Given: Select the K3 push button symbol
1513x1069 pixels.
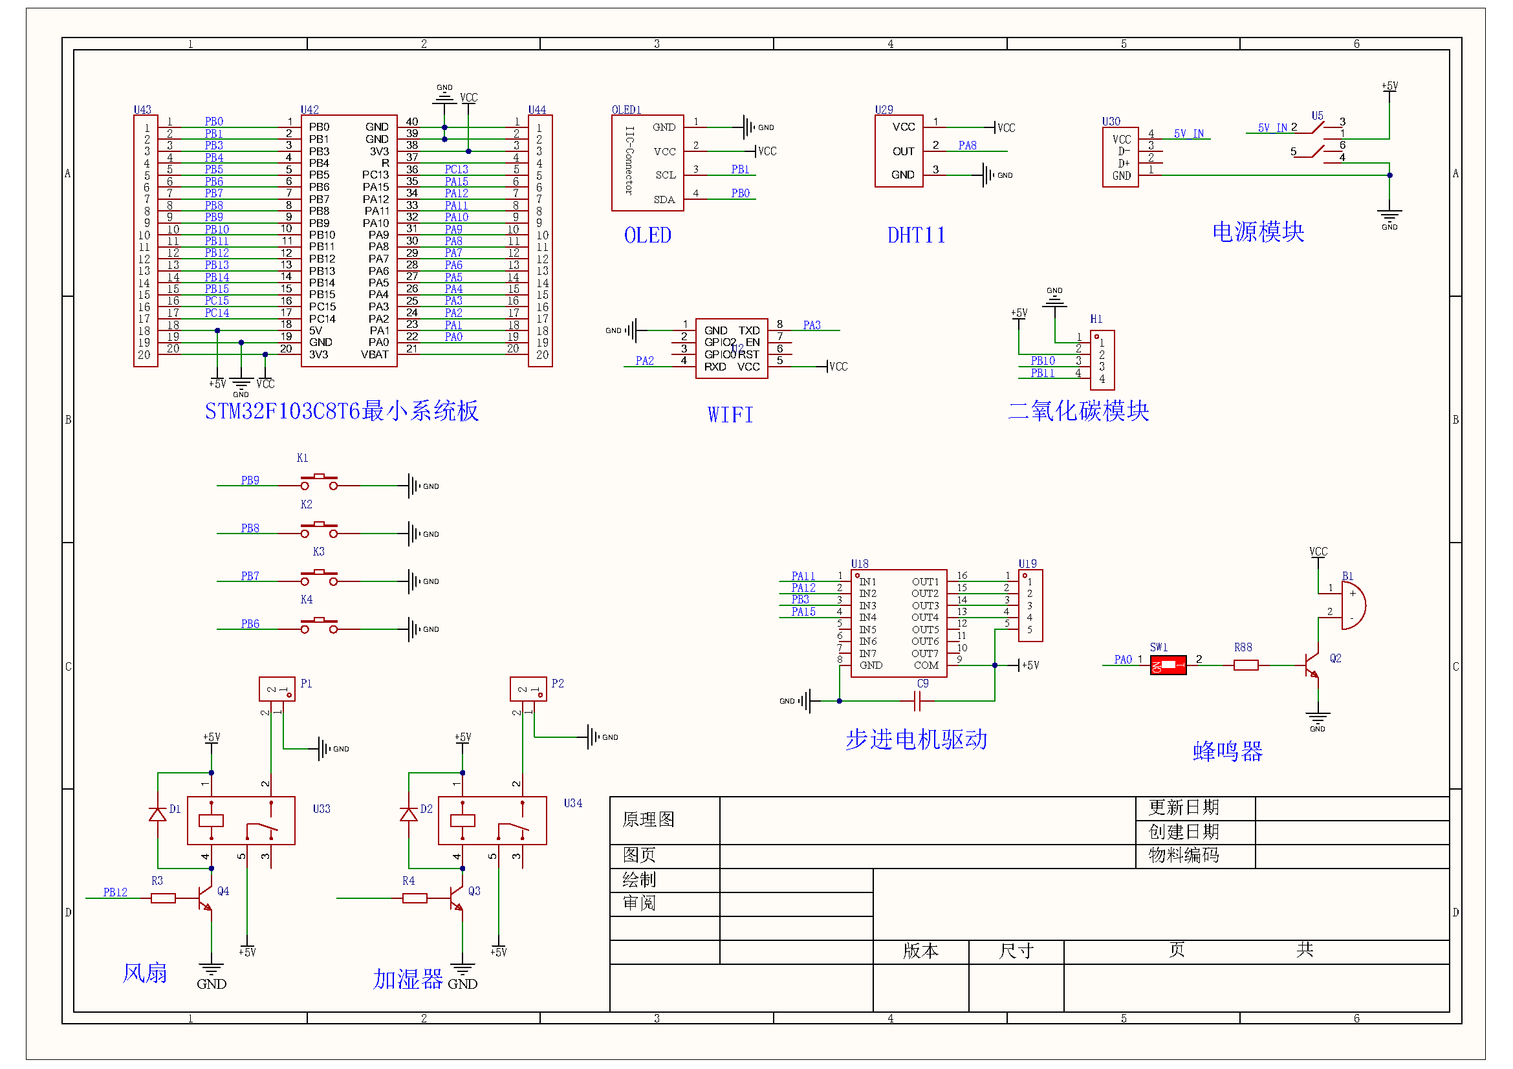Looking at the screenshot, I should pyautogui.click(x=319, y=577).
